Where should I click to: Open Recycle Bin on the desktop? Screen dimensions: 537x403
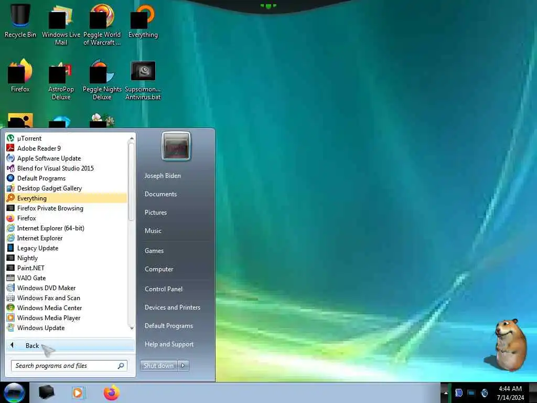(20, 20)
